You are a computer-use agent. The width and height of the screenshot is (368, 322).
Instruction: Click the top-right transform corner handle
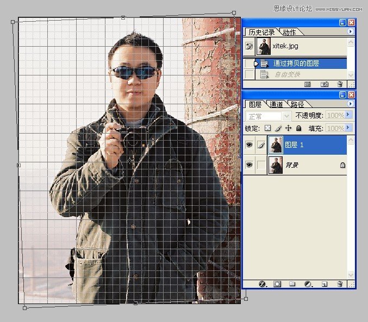pyautogui.click(x=234, y=12)
